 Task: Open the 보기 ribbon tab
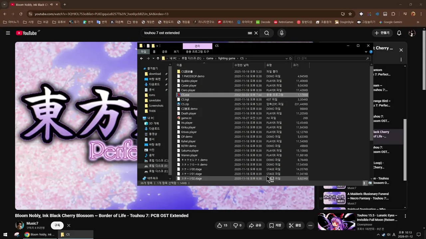coord(176,52)
